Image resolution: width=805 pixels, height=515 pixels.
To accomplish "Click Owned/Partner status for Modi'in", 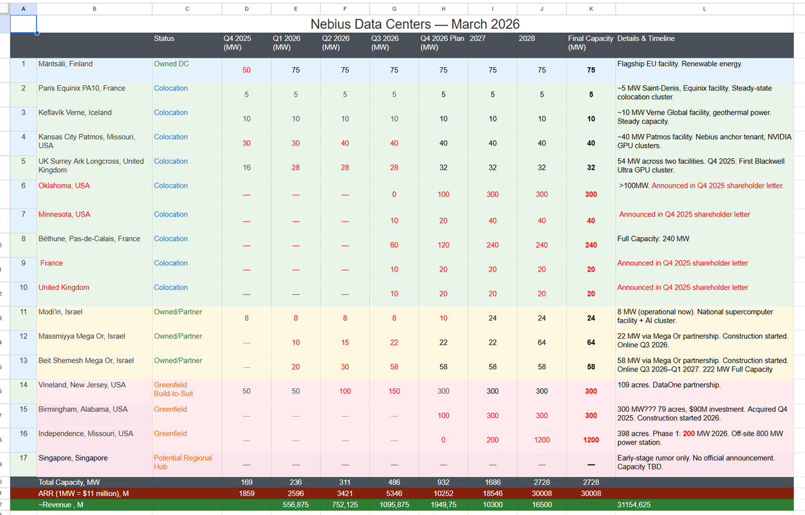I will click(x=186, y=319).
